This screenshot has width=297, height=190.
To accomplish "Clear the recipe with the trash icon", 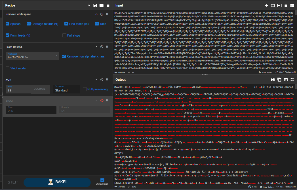I will tap(108, 5).
